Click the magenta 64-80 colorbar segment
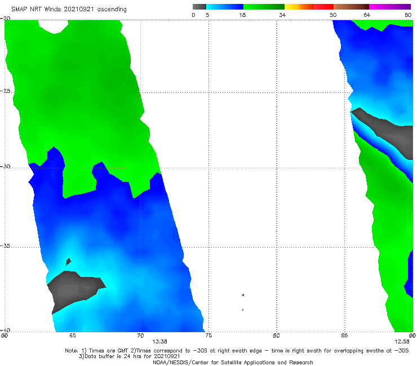Viewport: 417px width, 366px height. (390, 7)
